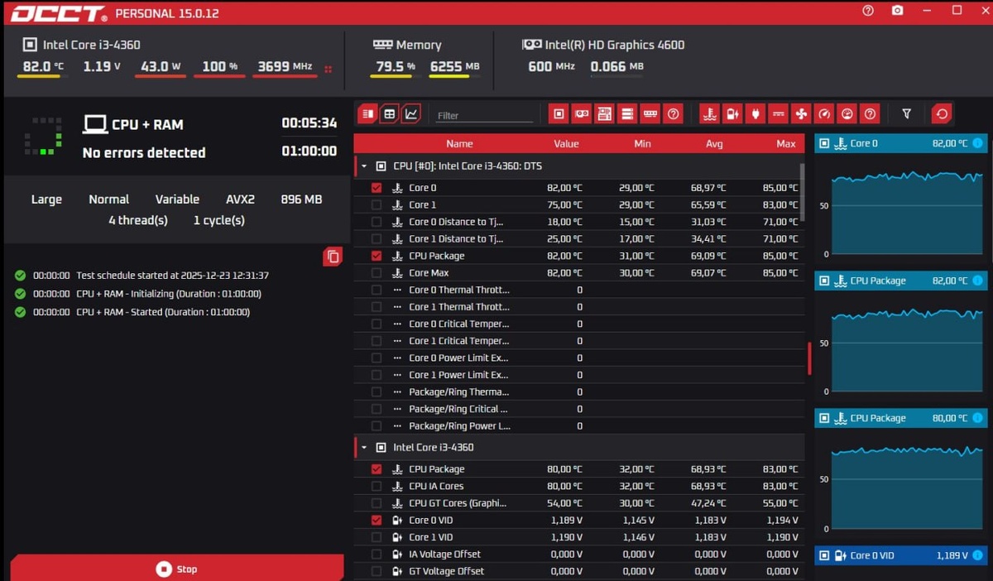Filter sensors by the motherboard icon
This screenshot has height=581, width=993.
click(604, 113)
